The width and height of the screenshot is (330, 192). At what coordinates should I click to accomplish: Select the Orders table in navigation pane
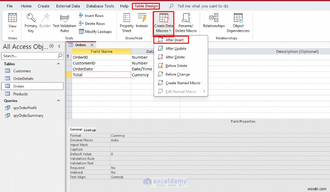click(33, 86)
